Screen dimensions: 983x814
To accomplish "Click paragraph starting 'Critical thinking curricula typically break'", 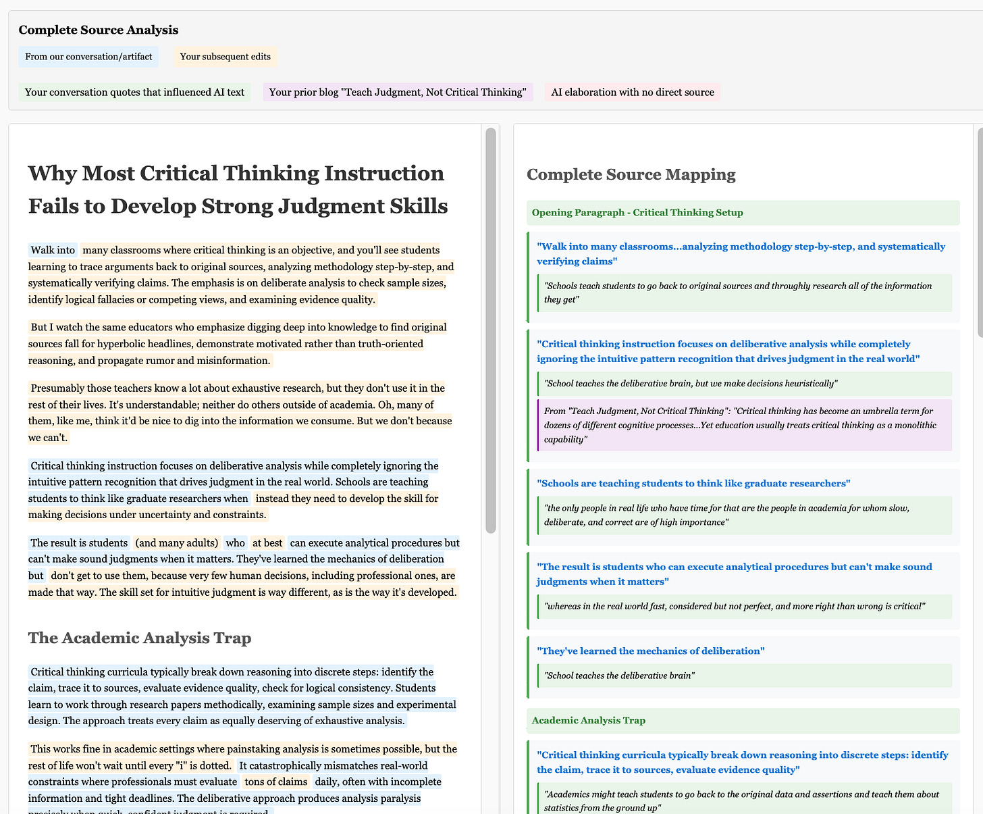I will (x=242, y=696).
